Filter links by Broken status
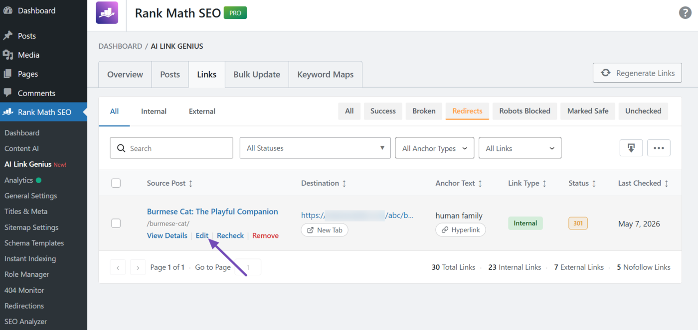This screenshot has height=330, width=698. pyautogui.click(x=424, y=111)
